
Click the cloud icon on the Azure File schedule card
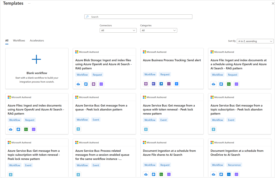[213, 84]
